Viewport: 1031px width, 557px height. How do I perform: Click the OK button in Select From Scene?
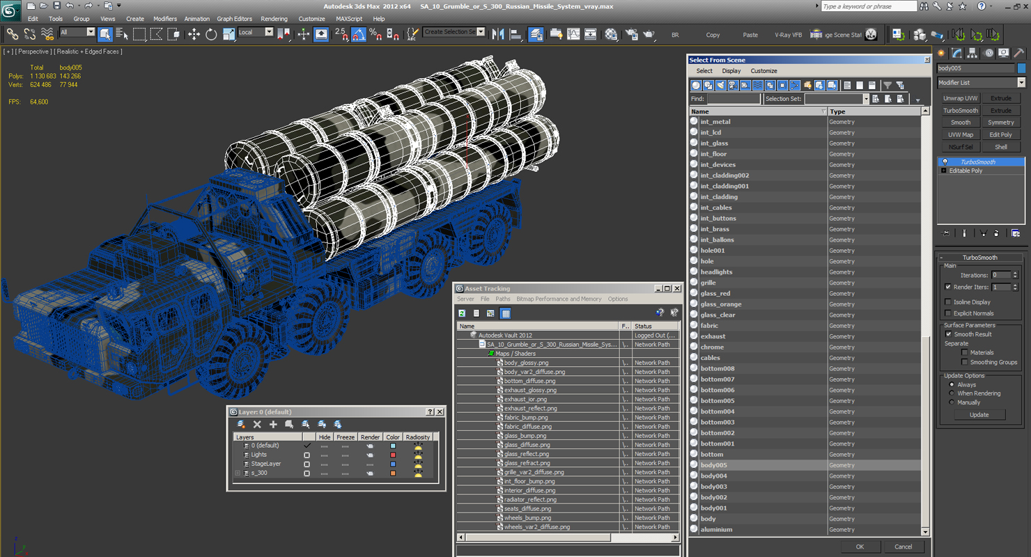pos(860,547)
